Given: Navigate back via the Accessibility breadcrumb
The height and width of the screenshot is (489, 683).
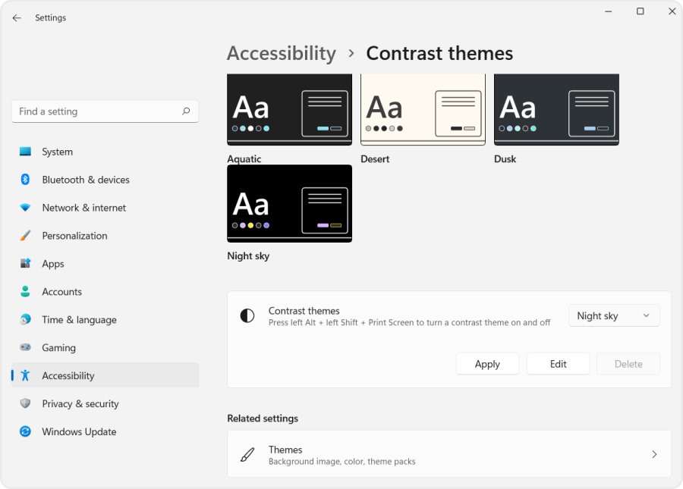Looking at the screenshot, I should [282, 53].
